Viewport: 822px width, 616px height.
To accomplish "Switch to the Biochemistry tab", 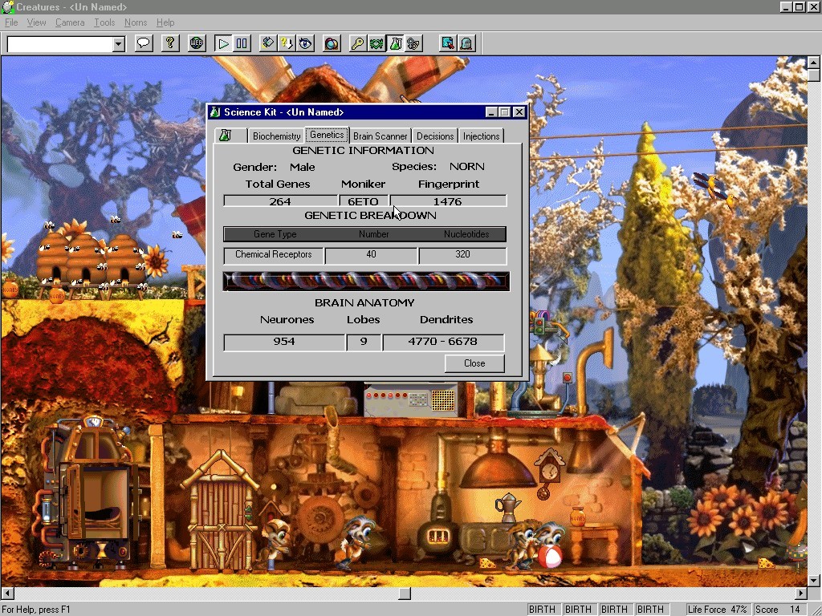I will tap(276, 136).
